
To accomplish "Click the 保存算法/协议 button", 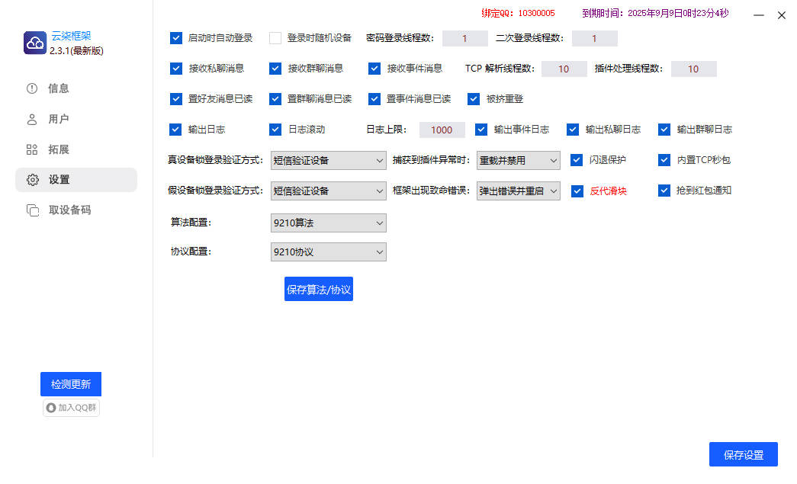I will (319, 289).
